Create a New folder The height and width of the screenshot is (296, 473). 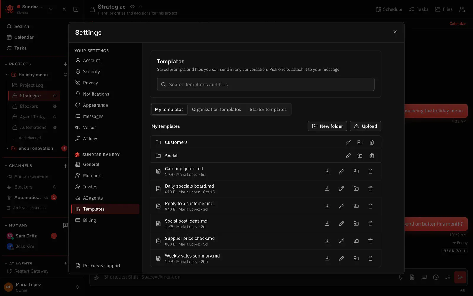click(x=327, y=126)
